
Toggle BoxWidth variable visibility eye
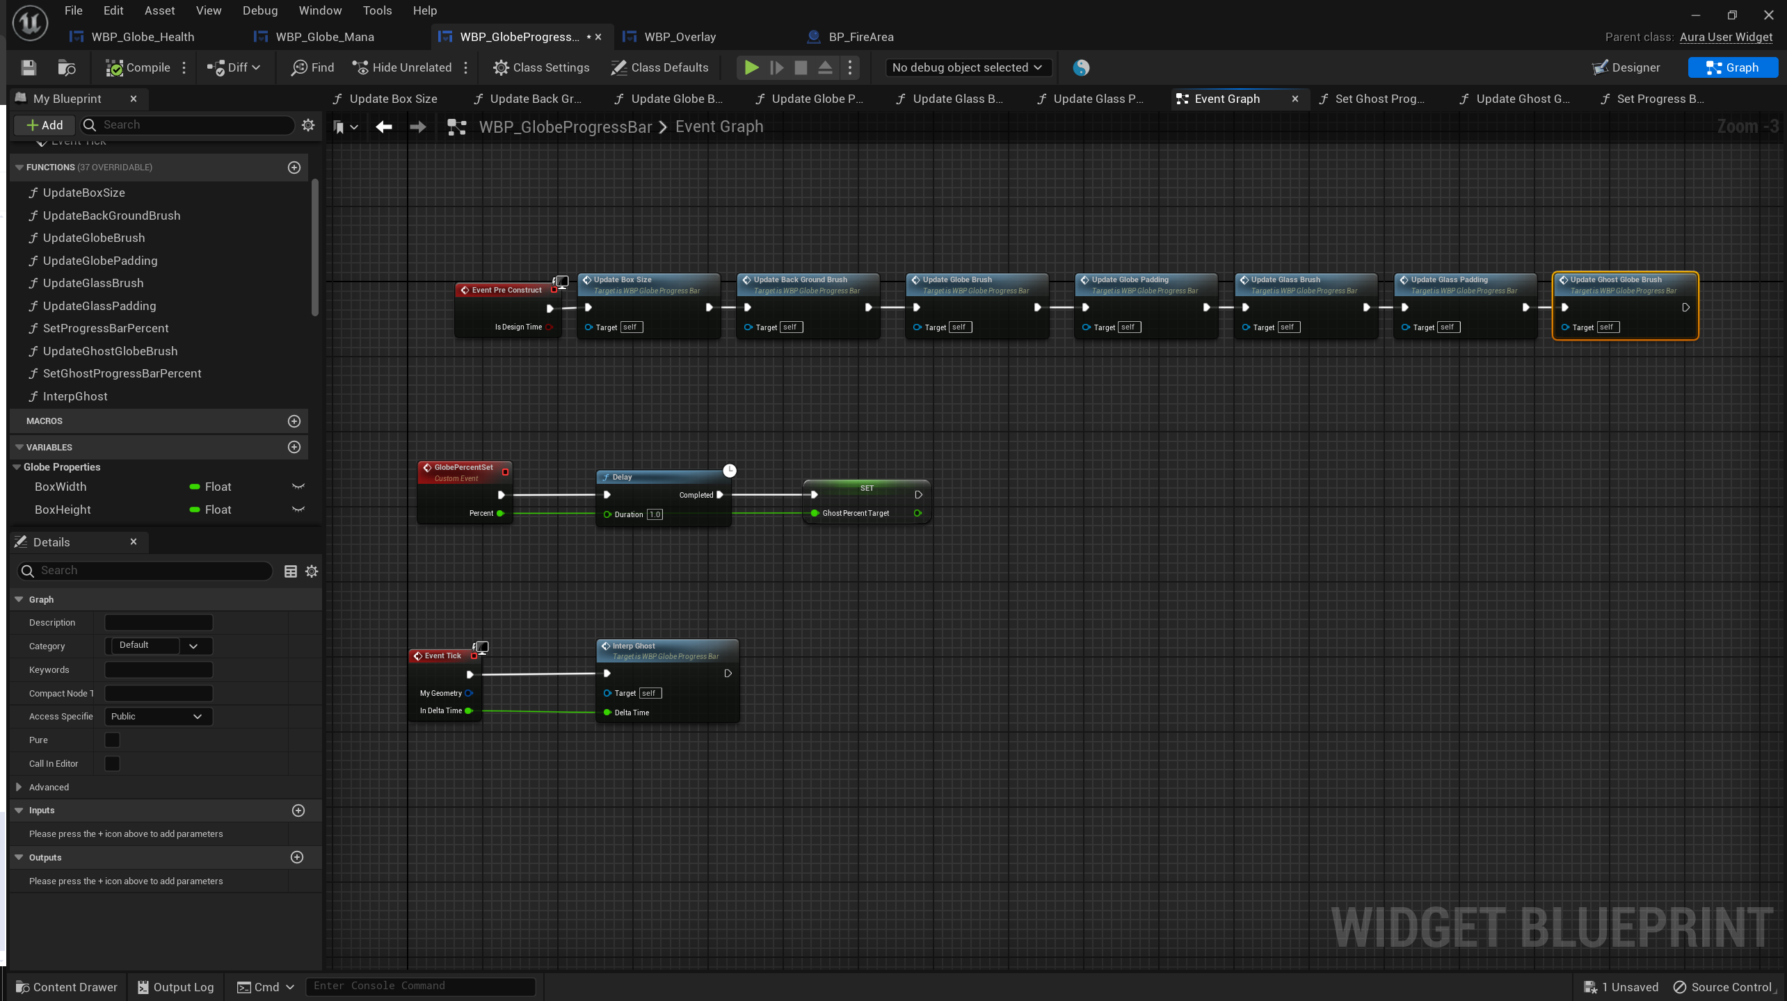tap(298, 487)
